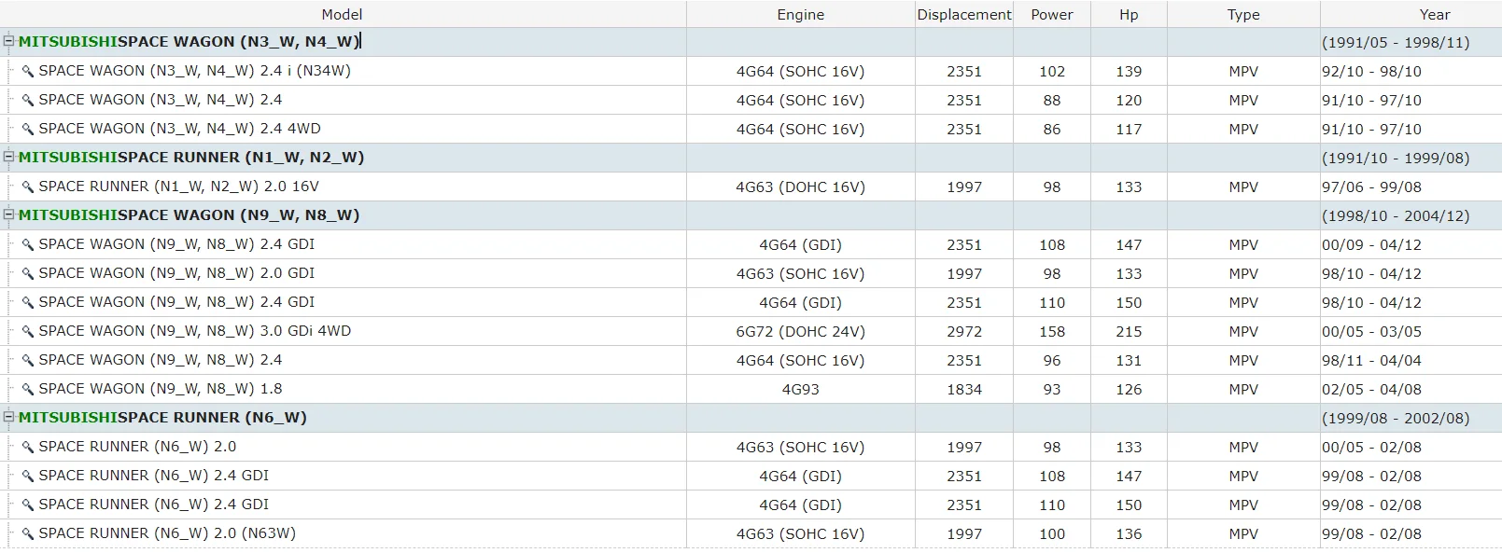Click magnifier icon for SPACE RUNNER 2.0 16V
This screenshot has width=1502, height=553.
pyautogui.click(x=28, y=187)
